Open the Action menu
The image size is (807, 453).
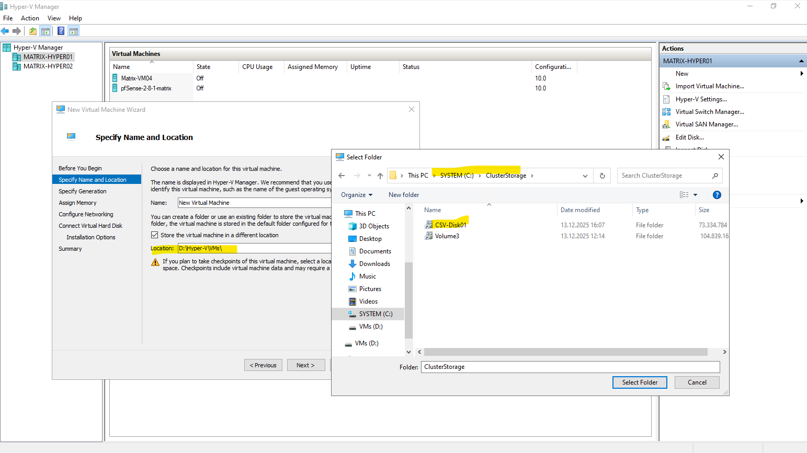click(x=30, y=18)
